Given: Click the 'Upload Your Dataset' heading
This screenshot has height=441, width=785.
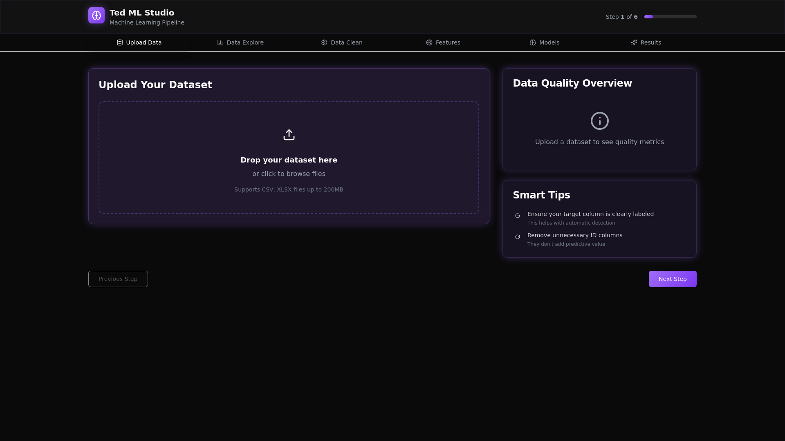Looking at the screenshot, I should pos(155,85).
